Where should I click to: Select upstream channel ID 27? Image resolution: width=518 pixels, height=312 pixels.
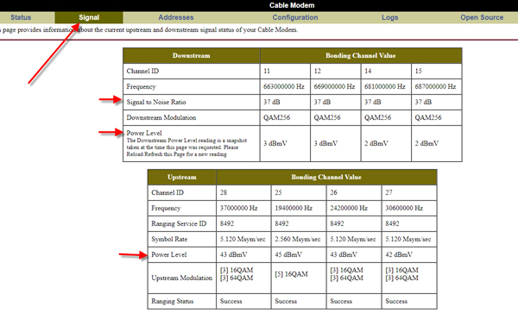pos(409,192)
